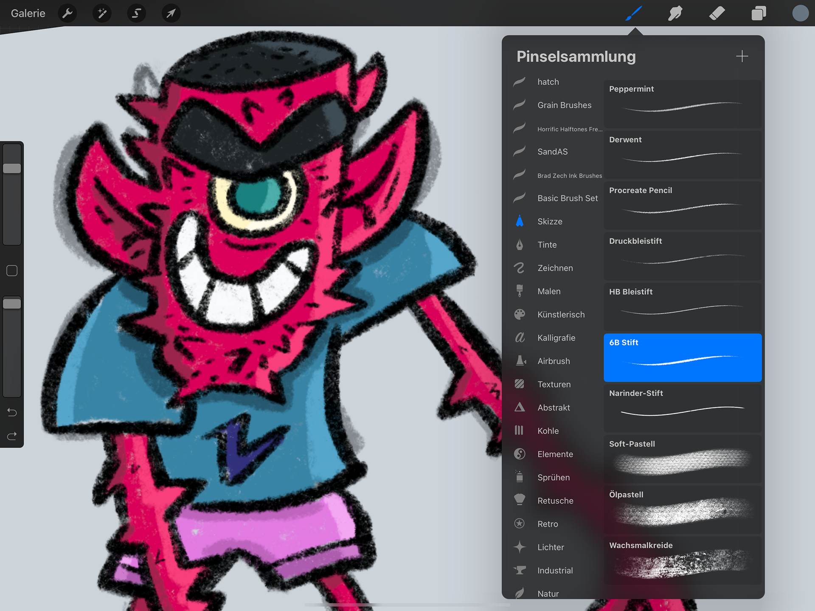Select the Smudge finger tool
Viewport: 815px width, 611px height.
click(x=675, y=13)
